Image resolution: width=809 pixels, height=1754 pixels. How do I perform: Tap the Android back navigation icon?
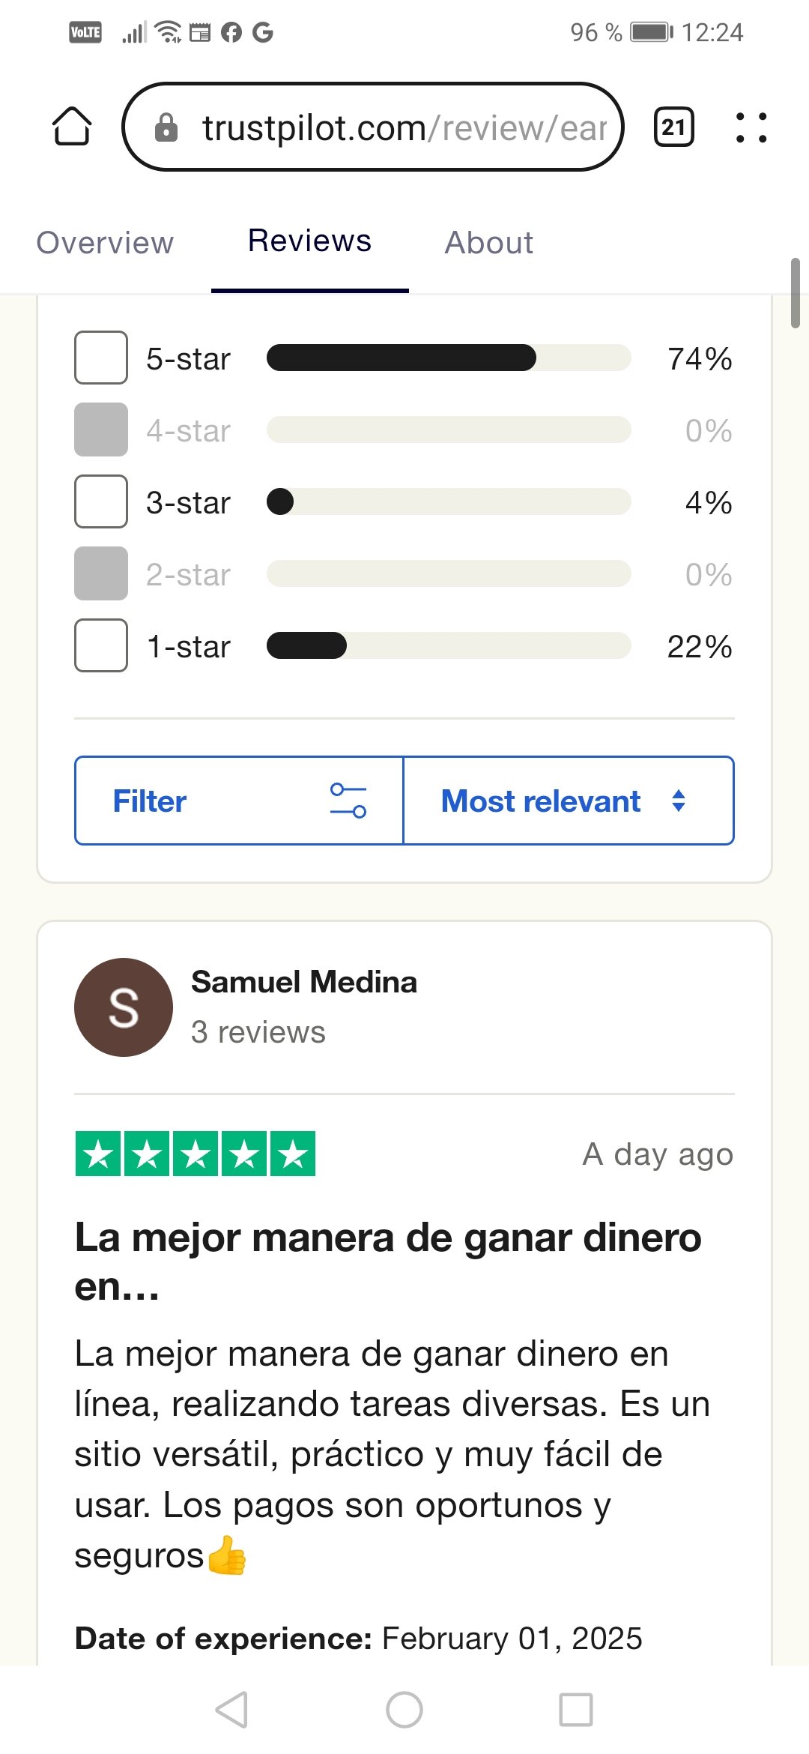[232, 1710]
